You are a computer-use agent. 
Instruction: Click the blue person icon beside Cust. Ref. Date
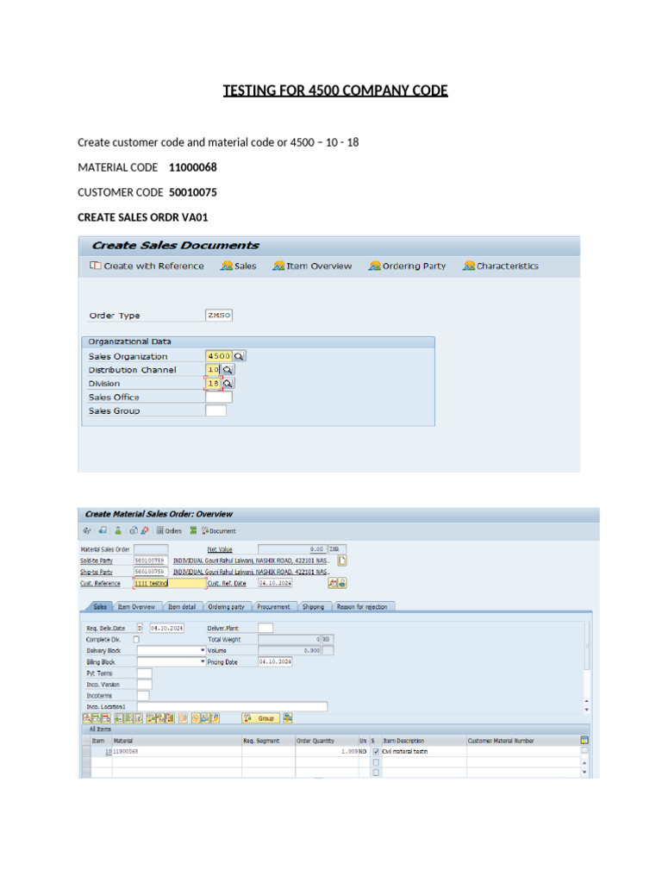click(342, 584)
